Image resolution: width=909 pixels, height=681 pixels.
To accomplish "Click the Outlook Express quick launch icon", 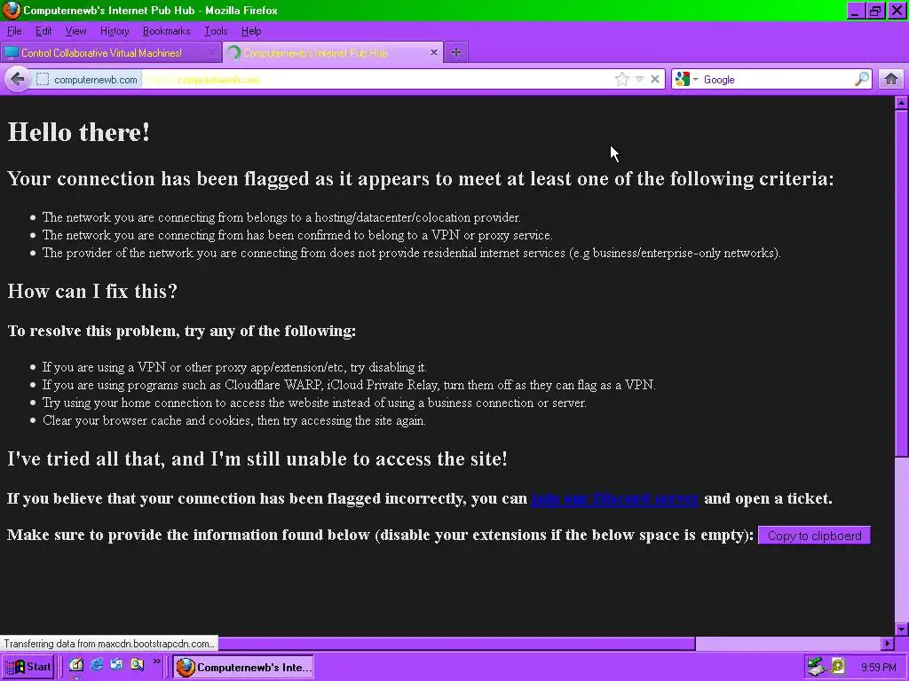I will pos(116,665).
